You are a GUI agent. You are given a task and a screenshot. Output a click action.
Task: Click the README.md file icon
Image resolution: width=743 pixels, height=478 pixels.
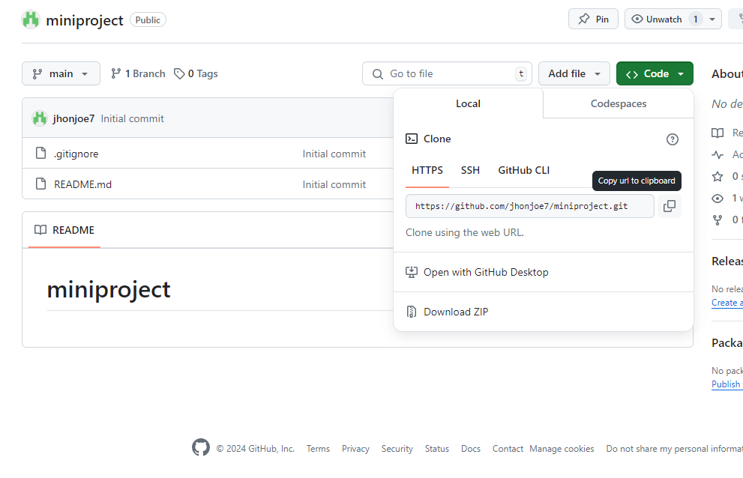41,184
